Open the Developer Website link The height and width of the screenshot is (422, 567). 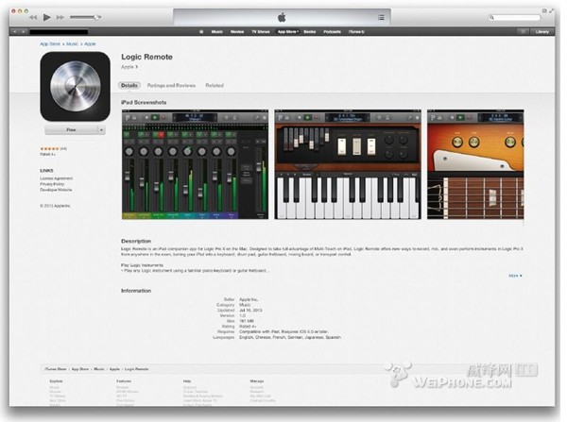(x=56, y=190)
